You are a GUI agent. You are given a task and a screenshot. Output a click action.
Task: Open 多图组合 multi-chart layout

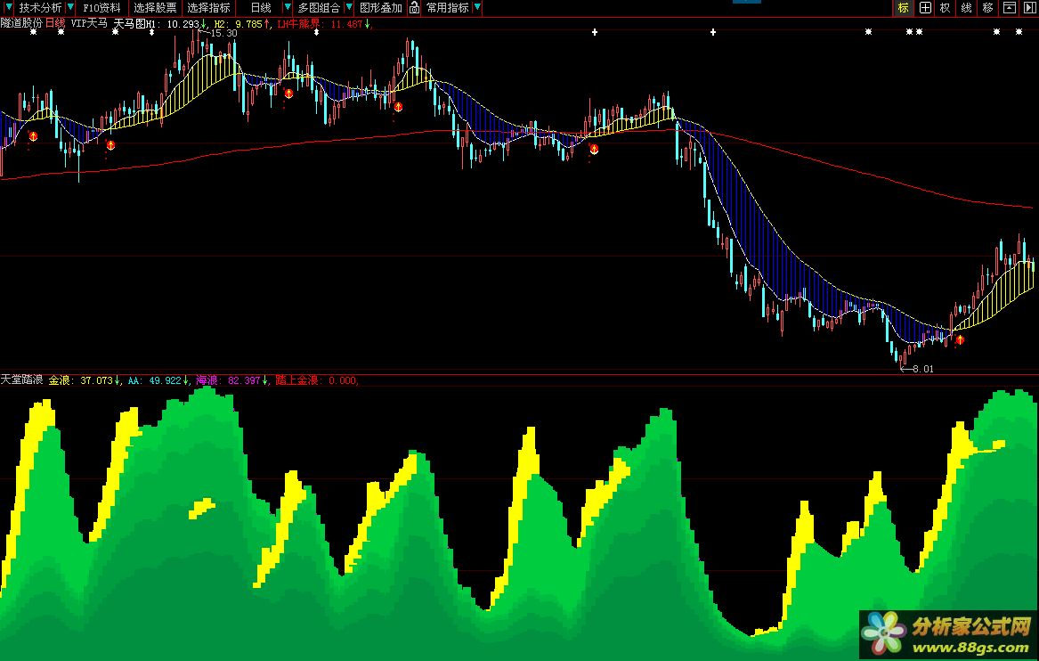tap(319, 8)
